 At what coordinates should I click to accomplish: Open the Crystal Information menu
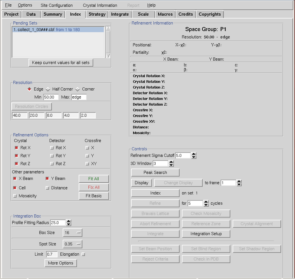tap(100, 5)
